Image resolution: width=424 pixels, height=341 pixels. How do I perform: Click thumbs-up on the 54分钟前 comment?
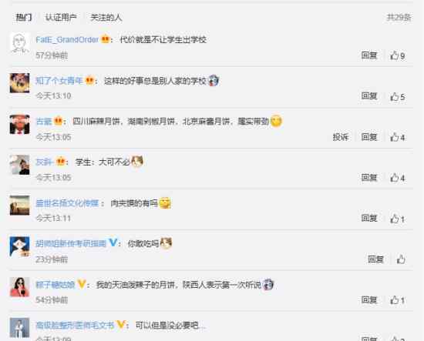397,300
